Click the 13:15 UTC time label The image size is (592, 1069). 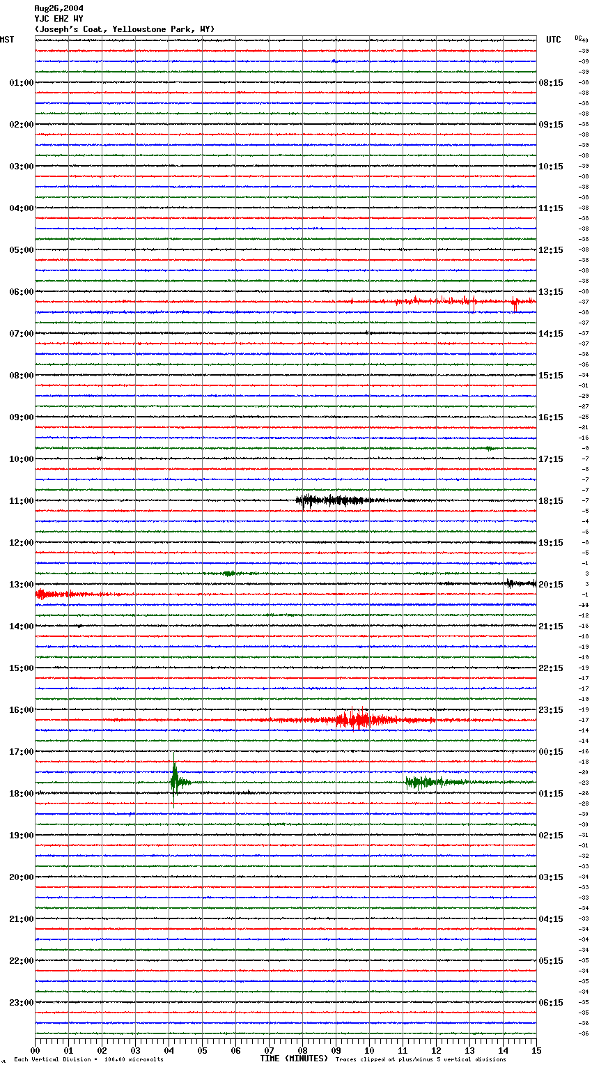[x=551, y=292]
